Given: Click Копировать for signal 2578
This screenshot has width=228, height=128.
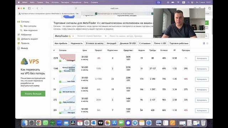Looking at the screenshot, I should pyautogui.click(x=202, y=58).
